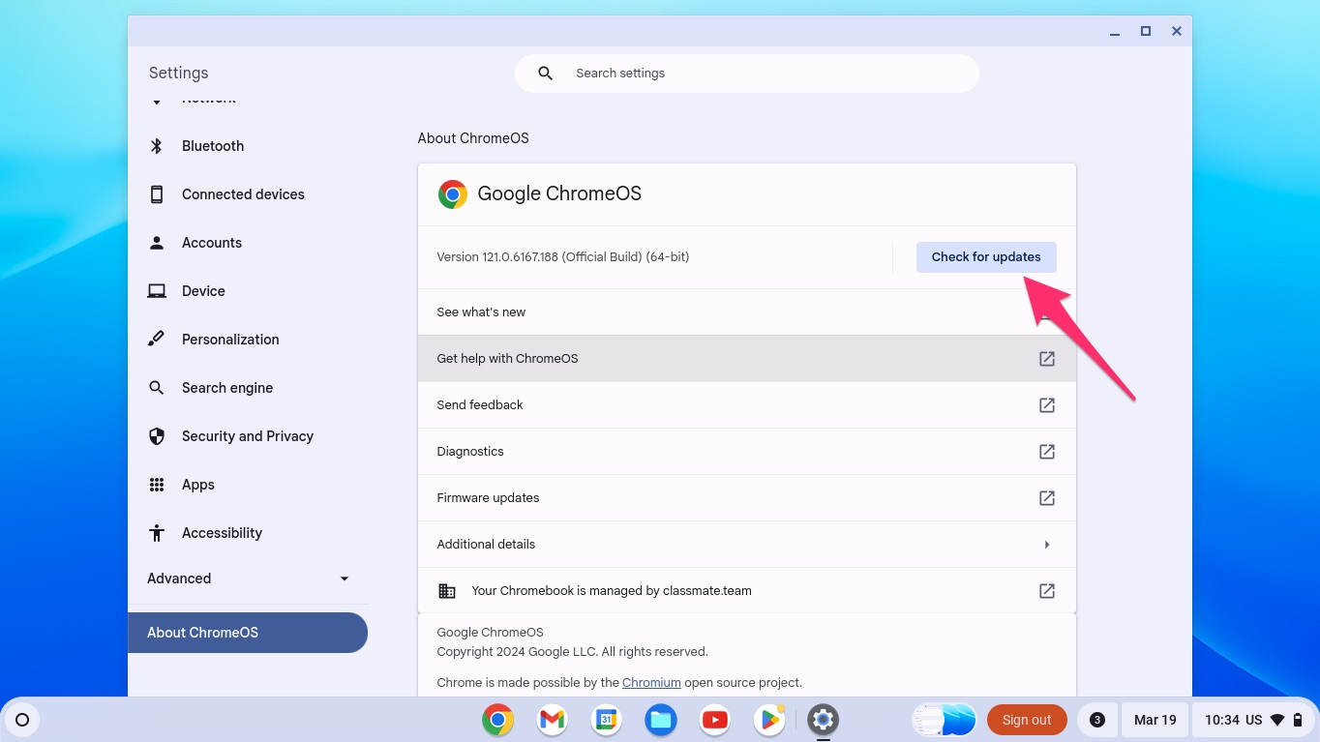
Task: Open Personalization via the brush icon
Action: (156, 340)
